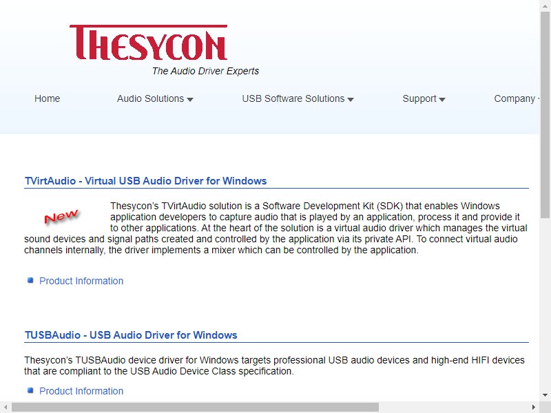Click the Thesycon logo
This screenshot has width=551, height=413.
pos(148,43)
